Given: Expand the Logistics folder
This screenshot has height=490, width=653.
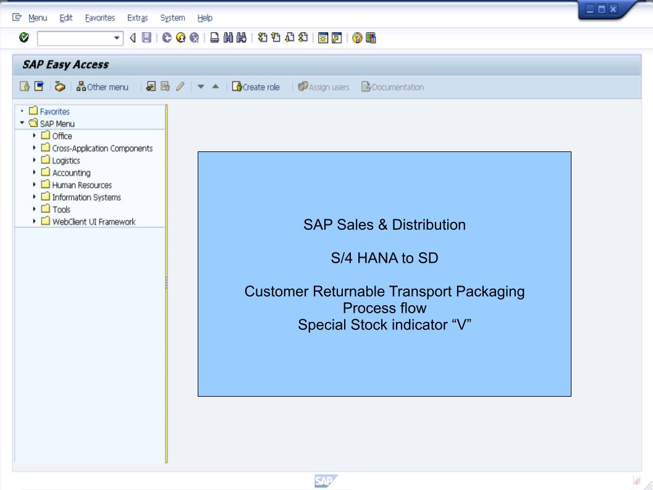Looking at the screenshot, I should 34,160.
